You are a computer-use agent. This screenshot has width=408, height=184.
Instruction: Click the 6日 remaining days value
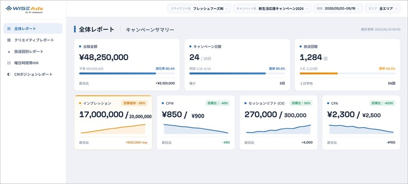click(282, 84)
